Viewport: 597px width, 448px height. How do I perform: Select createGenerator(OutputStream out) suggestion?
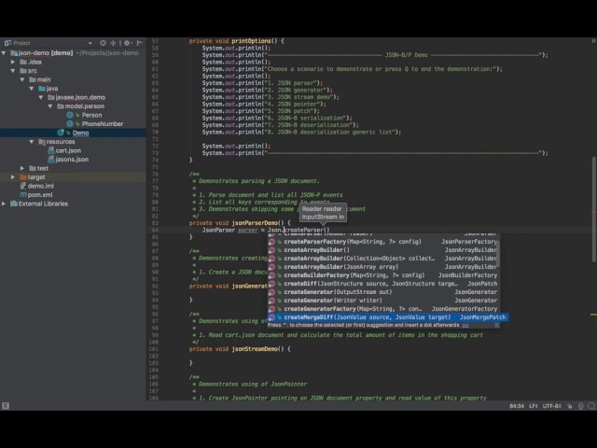[x=383, y=292]
